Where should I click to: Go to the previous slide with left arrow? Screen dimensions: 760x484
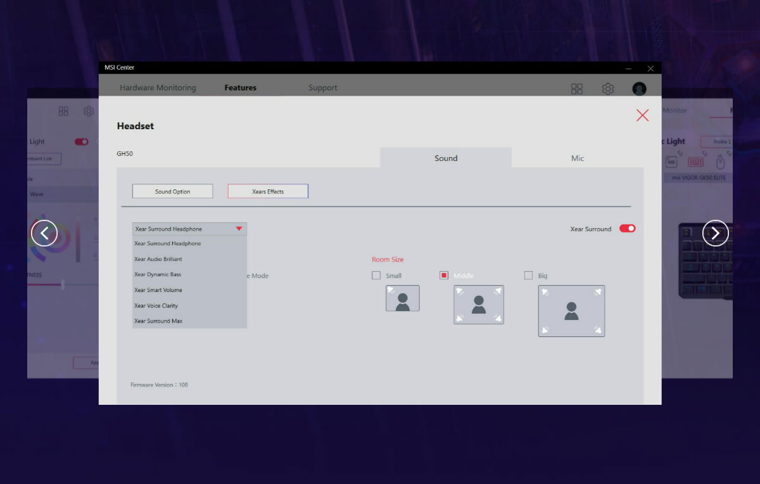44,233
